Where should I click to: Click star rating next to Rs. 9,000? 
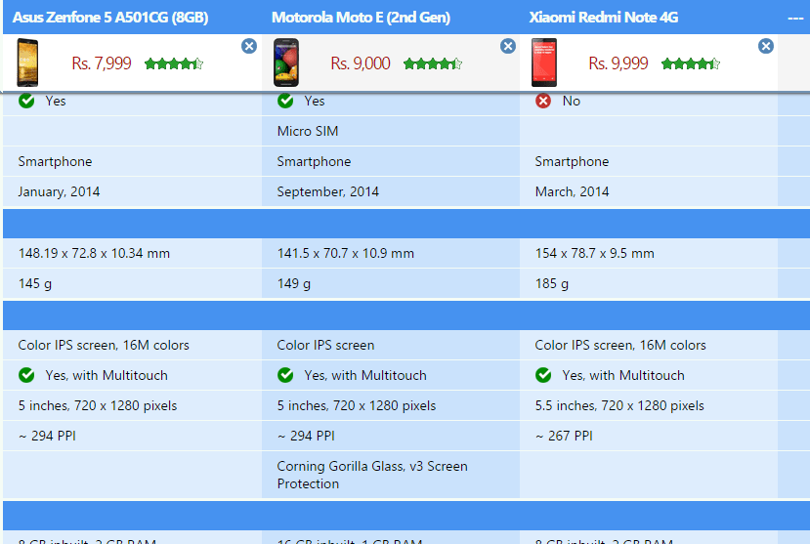[433, 63]
